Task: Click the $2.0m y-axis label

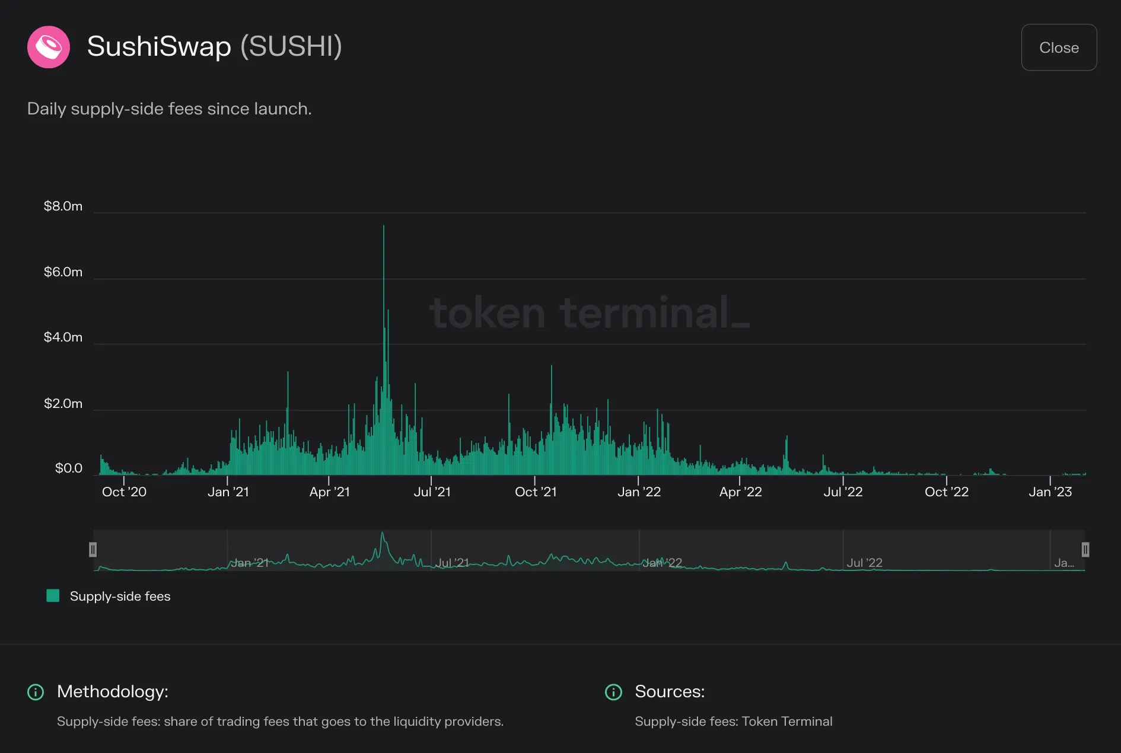Action: [63, 403]
